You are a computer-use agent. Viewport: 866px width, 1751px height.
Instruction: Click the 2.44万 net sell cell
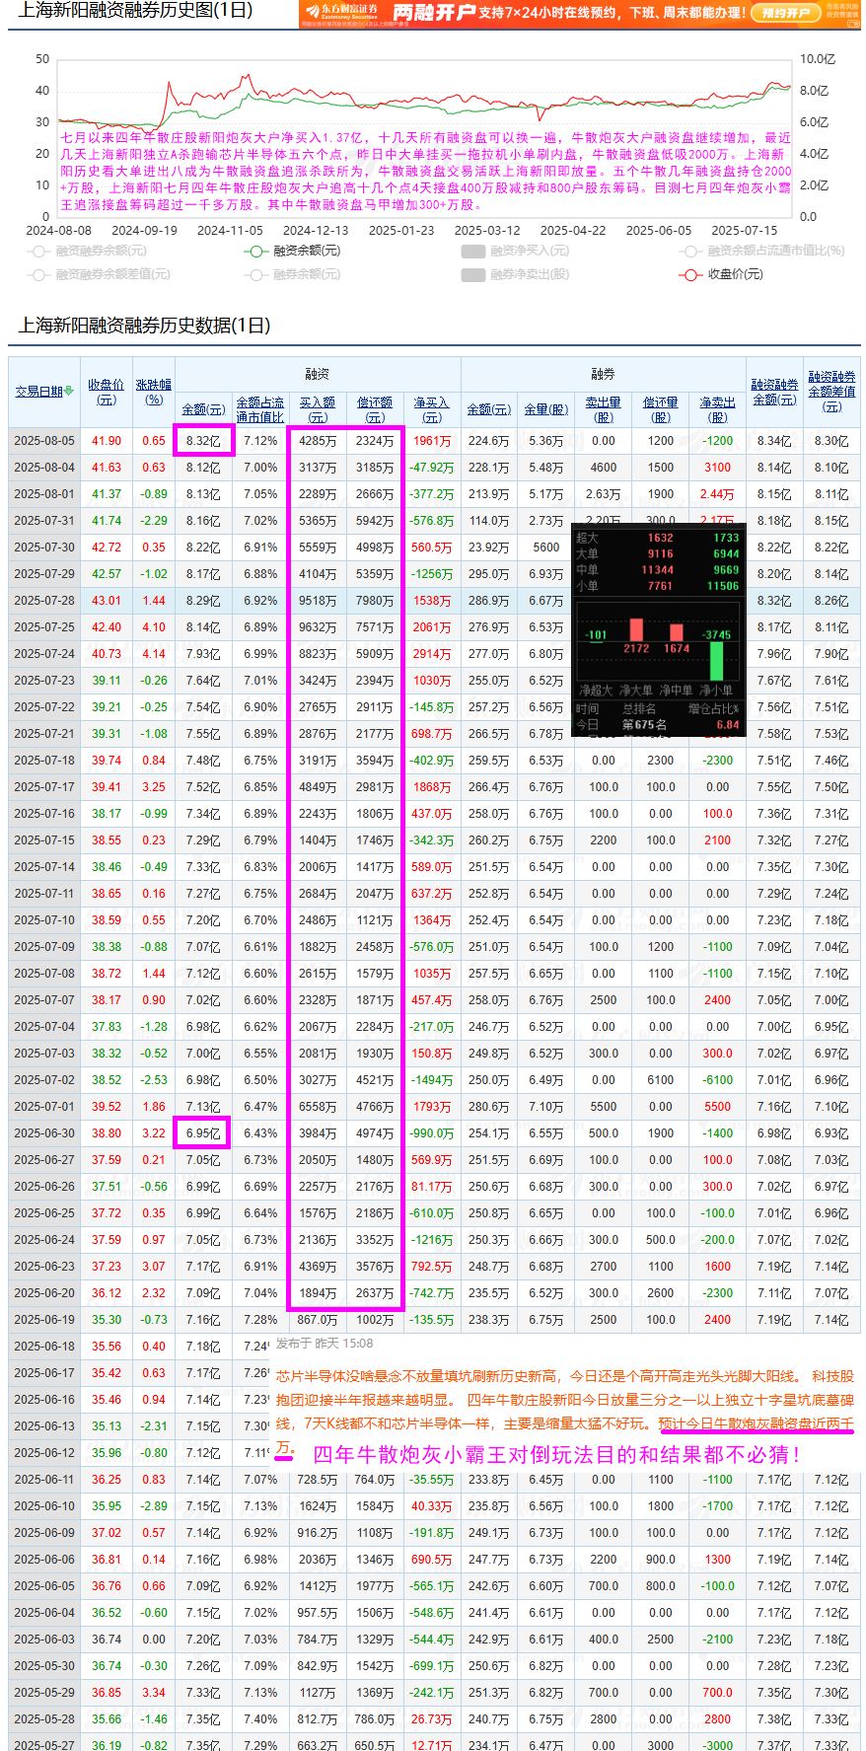pyautogui.click(x=718, y=494)
